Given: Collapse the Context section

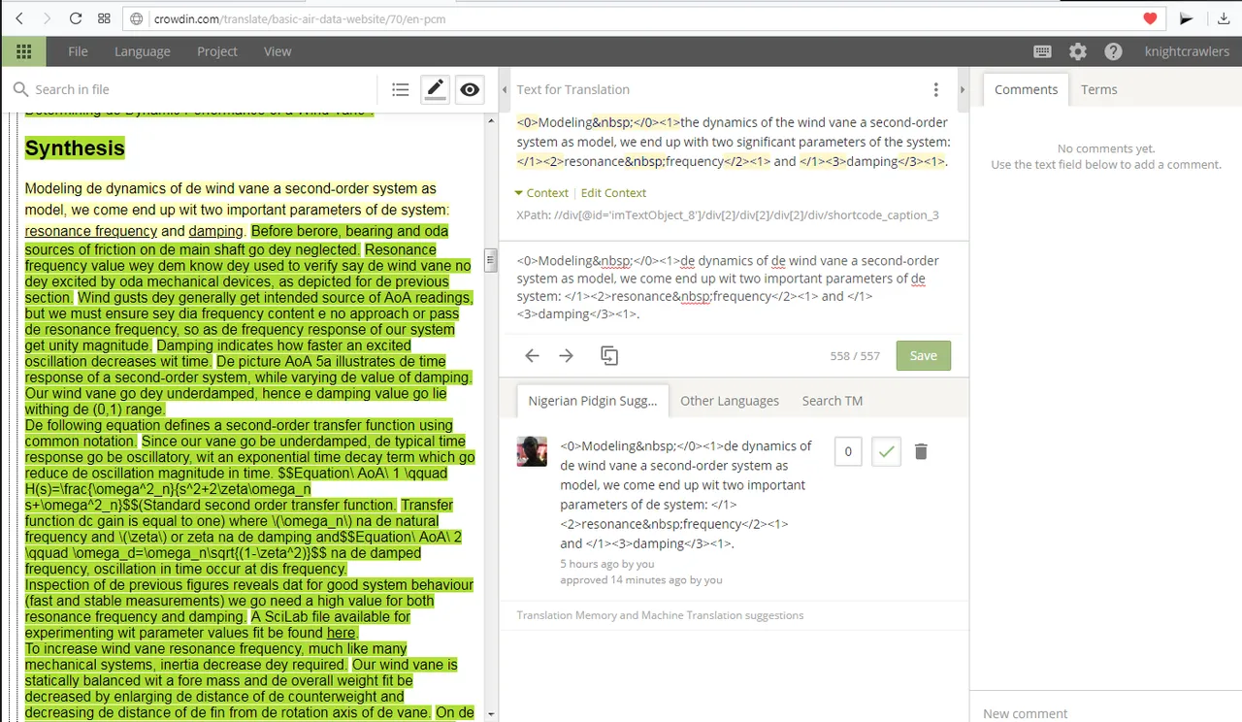Looking at the screenshot, I should (541, 193).
